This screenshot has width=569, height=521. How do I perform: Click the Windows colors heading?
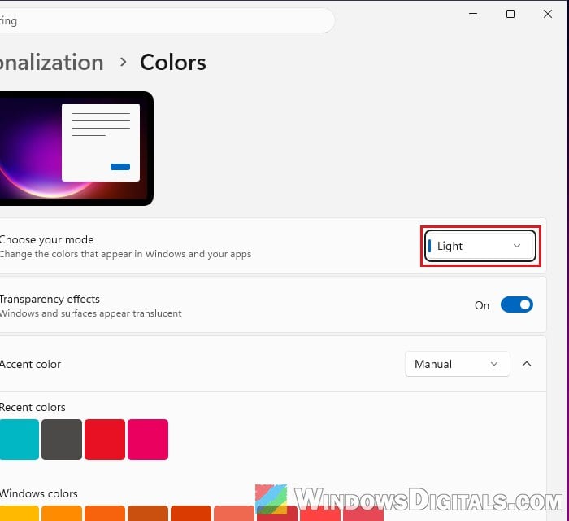(x=38, y=493)
